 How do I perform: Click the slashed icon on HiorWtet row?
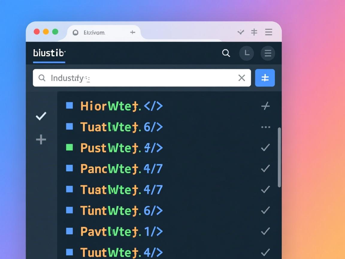265,106
